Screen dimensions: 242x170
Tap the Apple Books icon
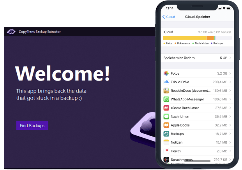166,125
